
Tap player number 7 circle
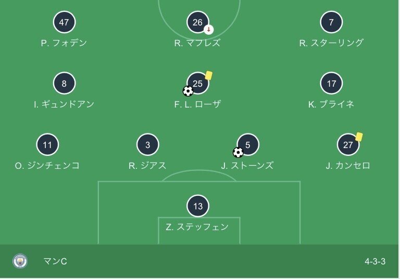(332, 22)
